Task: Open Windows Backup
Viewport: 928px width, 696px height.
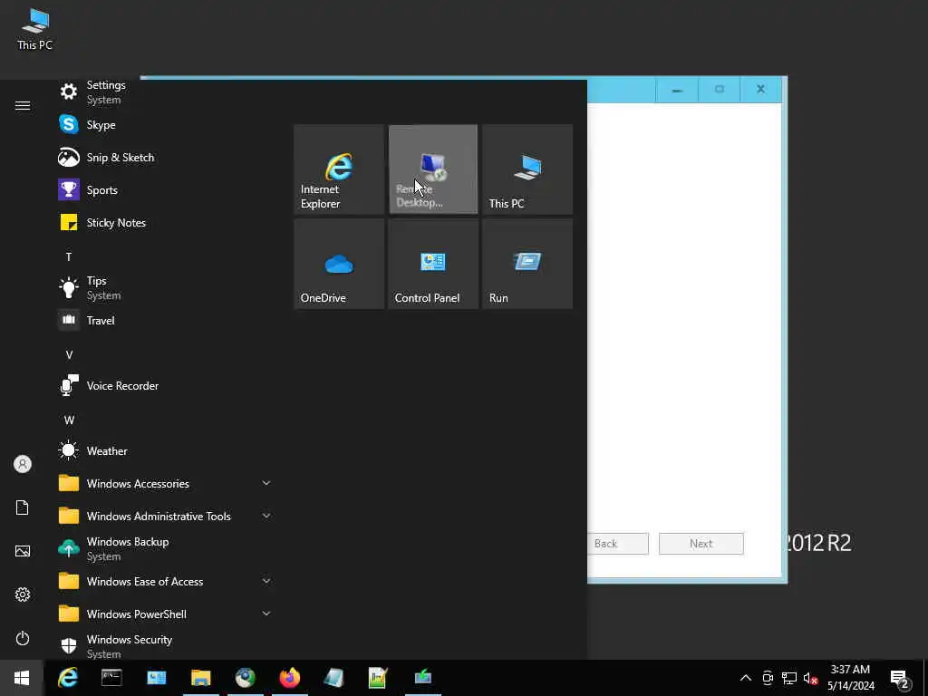Action: [163, 548]
